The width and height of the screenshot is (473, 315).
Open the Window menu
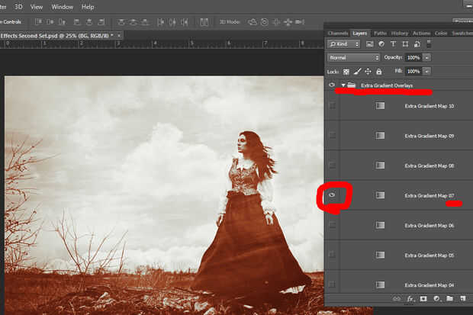pyautogui.click(x=63, y=7)
